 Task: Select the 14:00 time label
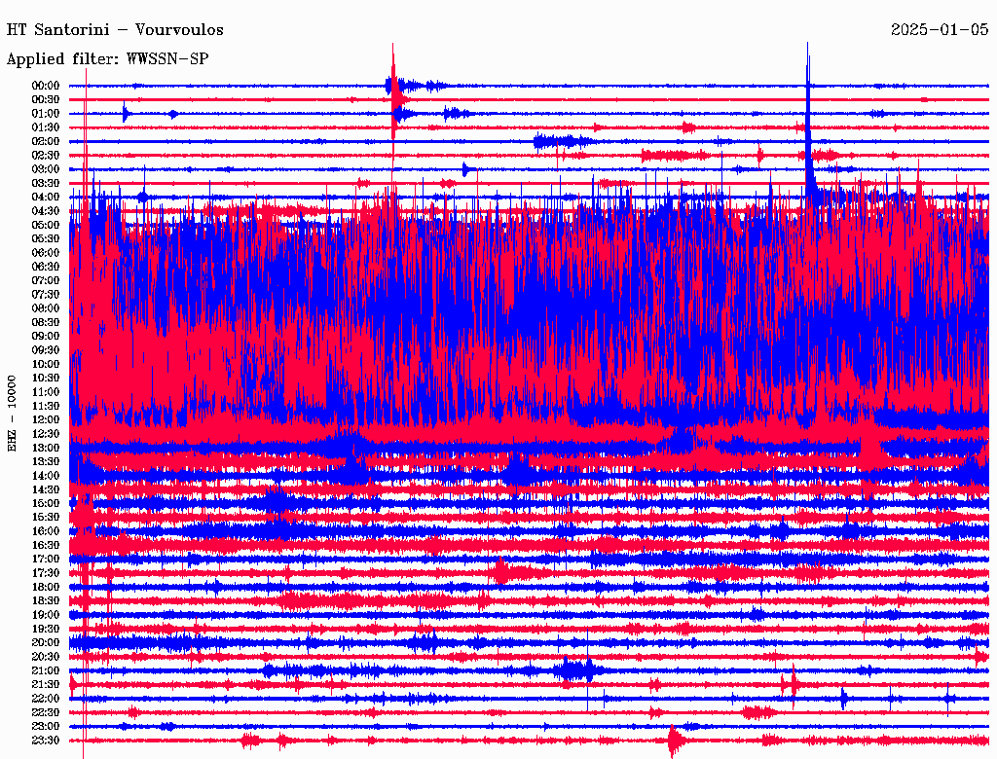(46, 476)
